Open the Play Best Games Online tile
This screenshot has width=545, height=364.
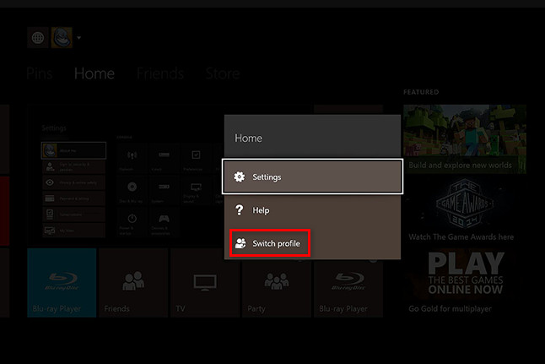[465, 281]
